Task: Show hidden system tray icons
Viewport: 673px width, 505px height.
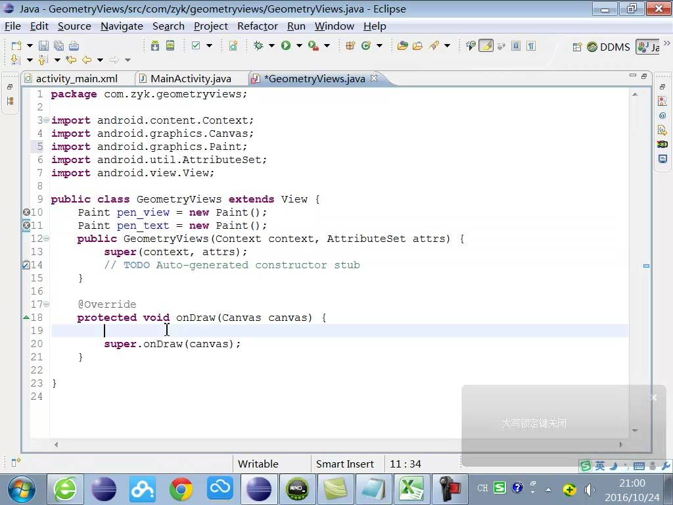Action: click(549, 489)
